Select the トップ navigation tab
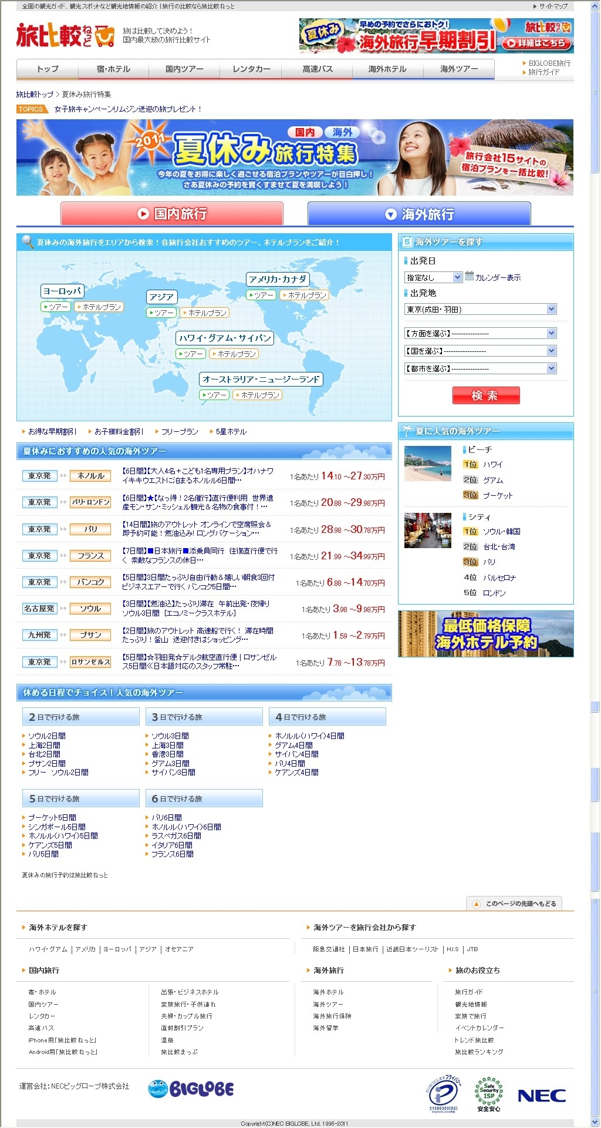Viewport: 601px width, 1128px height. click(x=48, y=69)
